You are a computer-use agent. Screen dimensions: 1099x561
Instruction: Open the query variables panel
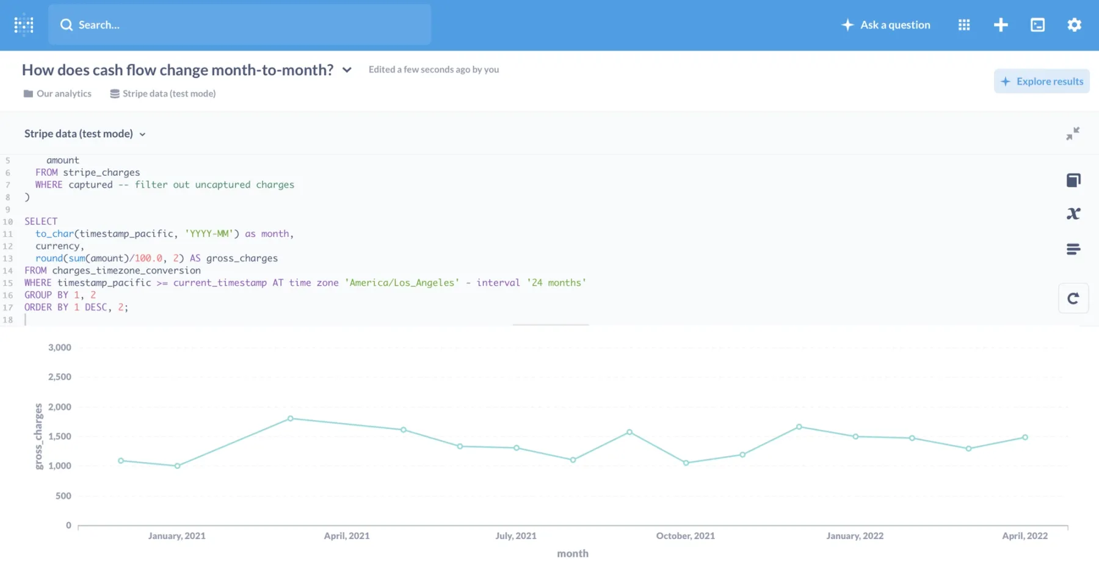point(1073,213)
